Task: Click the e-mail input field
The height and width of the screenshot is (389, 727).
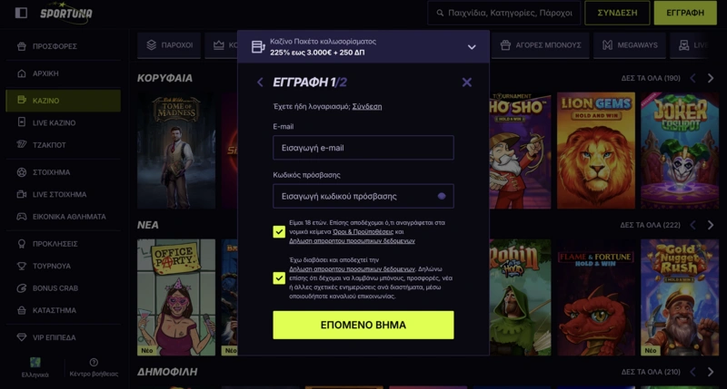Action: click(x=363, y=148)
